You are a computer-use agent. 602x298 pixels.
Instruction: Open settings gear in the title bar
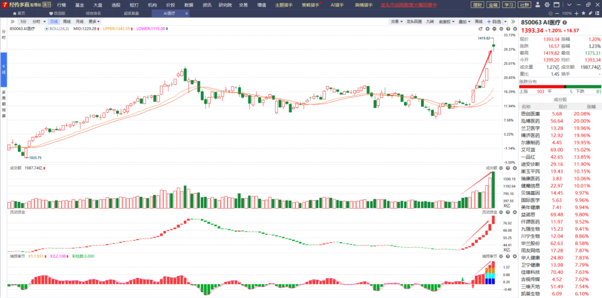[x=547, y=5]
